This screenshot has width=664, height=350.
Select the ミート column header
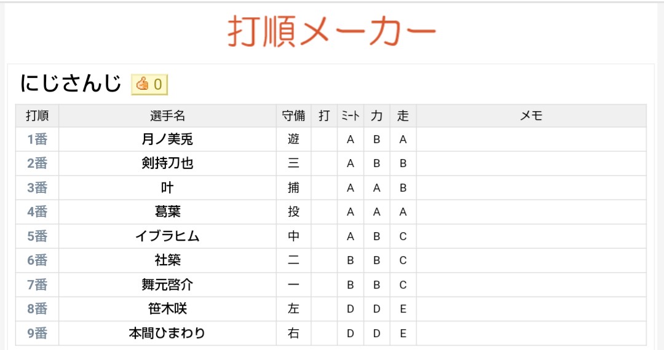[350, 115]
